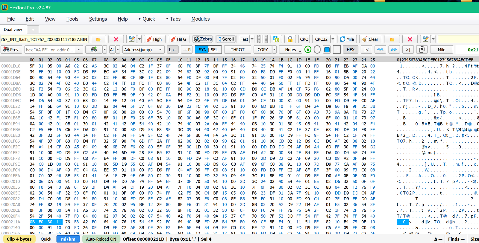Viewport: 479px width, 243px height.
Task: Open Tools menu
Action: coord(72,19)
